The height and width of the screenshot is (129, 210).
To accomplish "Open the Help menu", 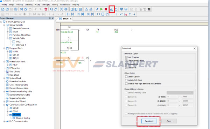I will pos(76,5).
